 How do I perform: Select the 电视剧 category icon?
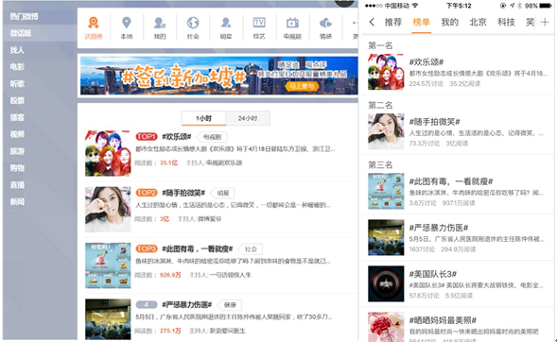(292, 23)
